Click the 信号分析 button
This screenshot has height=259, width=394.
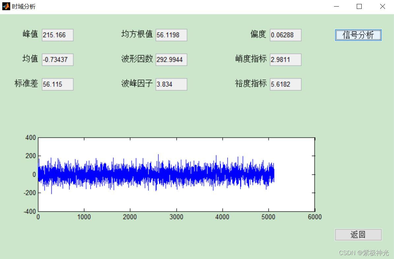[x=358, y=35]
